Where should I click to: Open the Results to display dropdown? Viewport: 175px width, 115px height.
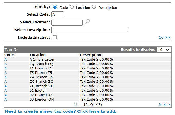coord(164,50)
